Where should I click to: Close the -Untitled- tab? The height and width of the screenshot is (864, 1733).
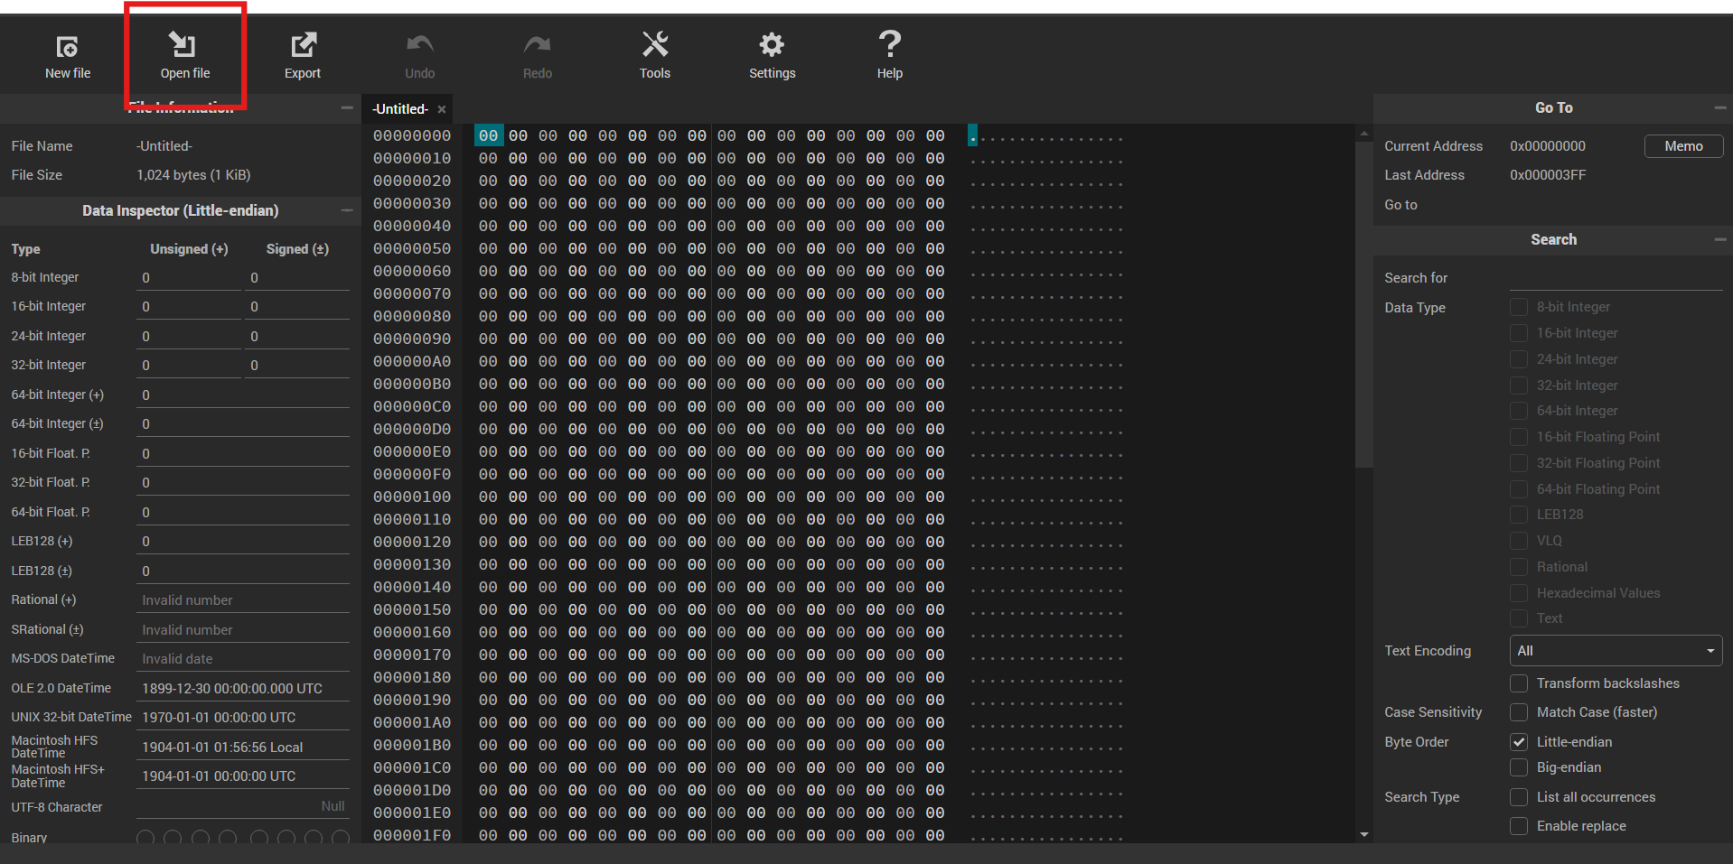[442, 109]
